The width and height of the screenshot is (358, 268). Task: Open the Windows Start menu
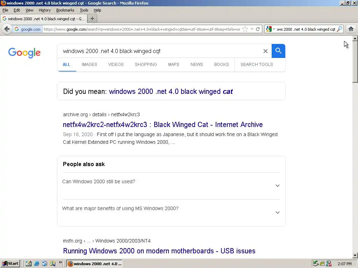[x=10, y=264]
